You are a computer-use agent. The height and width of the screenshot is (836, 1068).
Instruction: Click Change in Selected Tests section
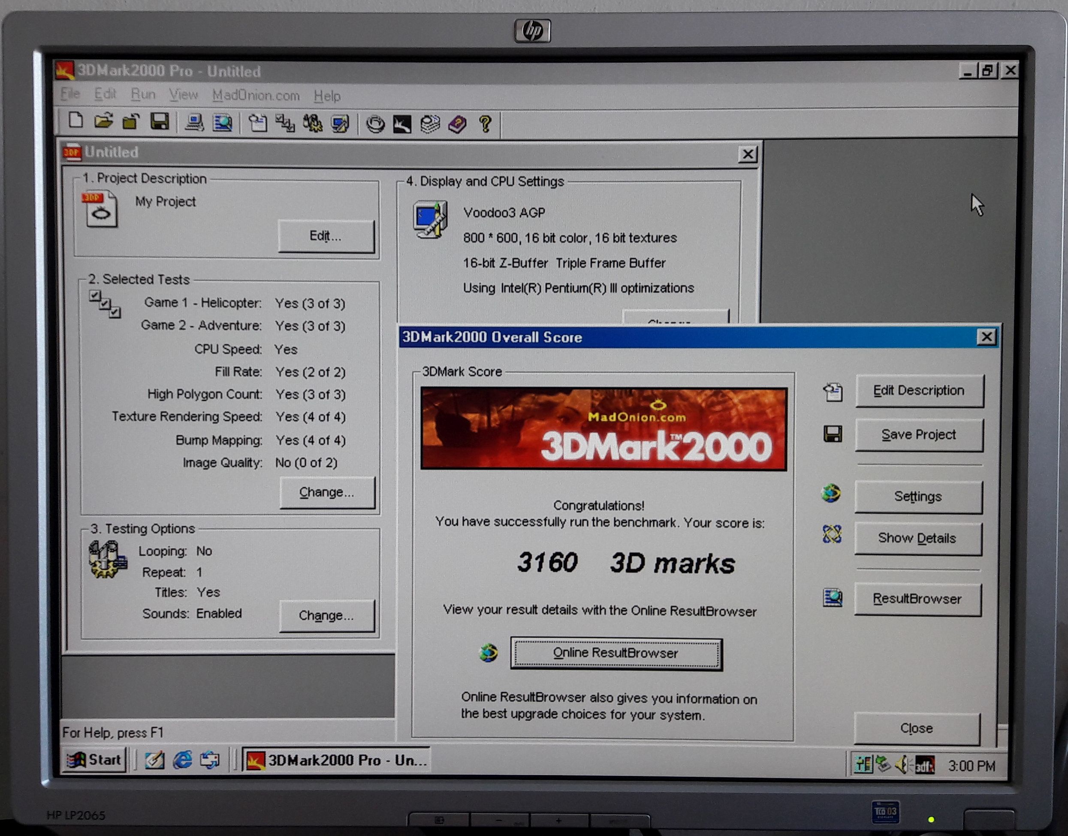click(x=327, y=492)
